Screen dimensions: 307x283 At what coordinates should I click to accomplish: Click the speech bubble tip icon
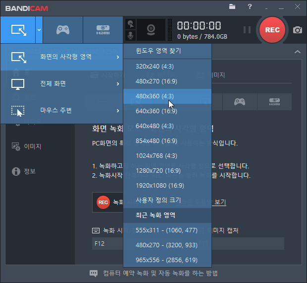point(94,274)
